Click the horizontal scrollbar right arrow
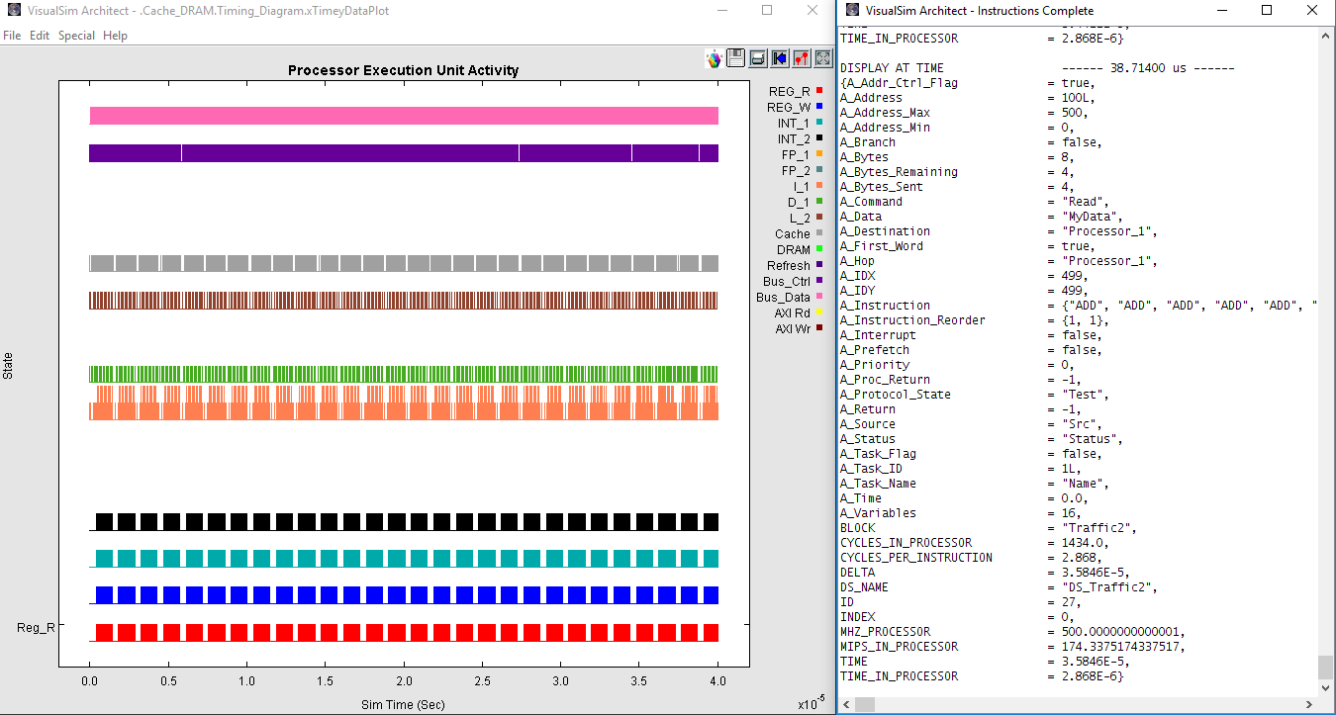 [x=1310, y=704]
